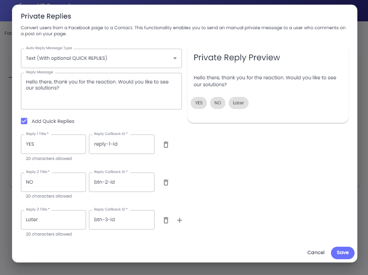
Task: Focus the Reply 1 Title field
Action: (x=54, y=144)
